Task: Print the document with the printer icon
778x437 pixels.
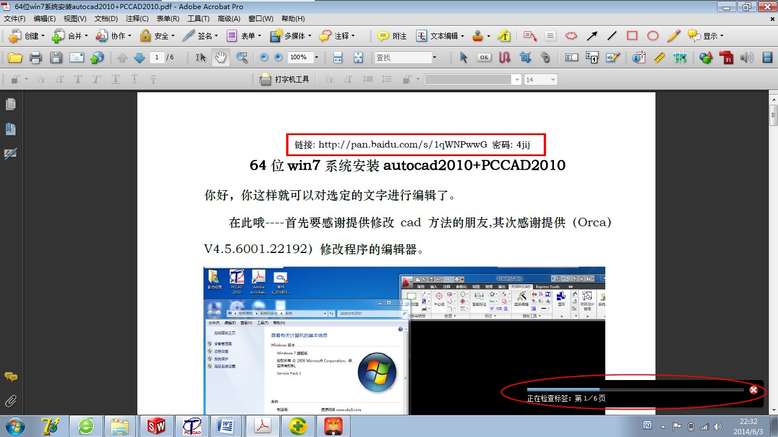Action: 35,58
